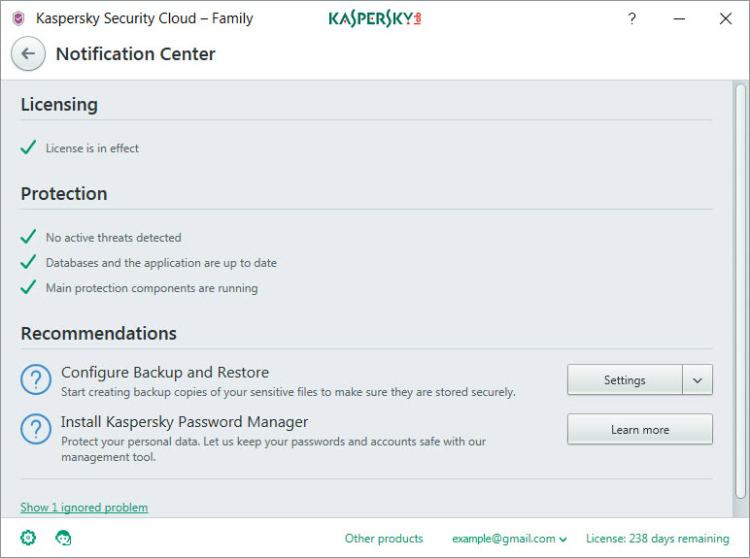
Task: Click the Configure Backup and Restore question icon
Action: coord(36,380)
